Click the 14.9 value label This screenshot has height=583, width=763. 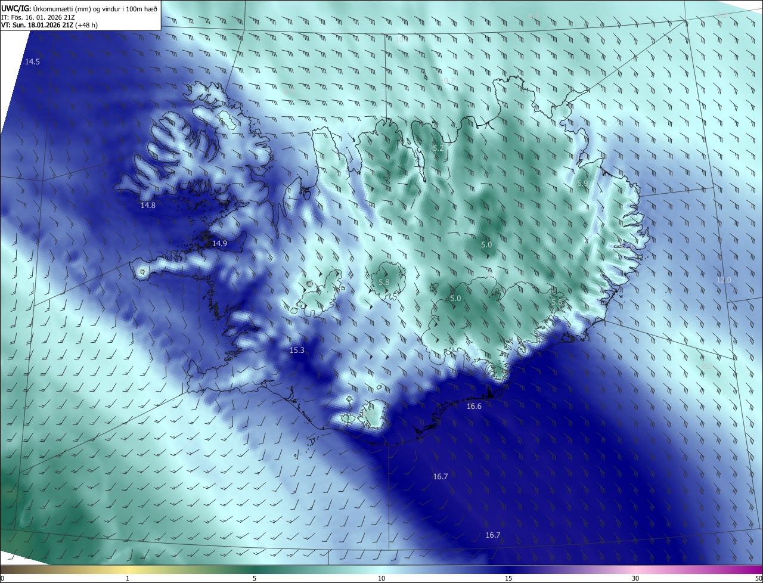219,244
